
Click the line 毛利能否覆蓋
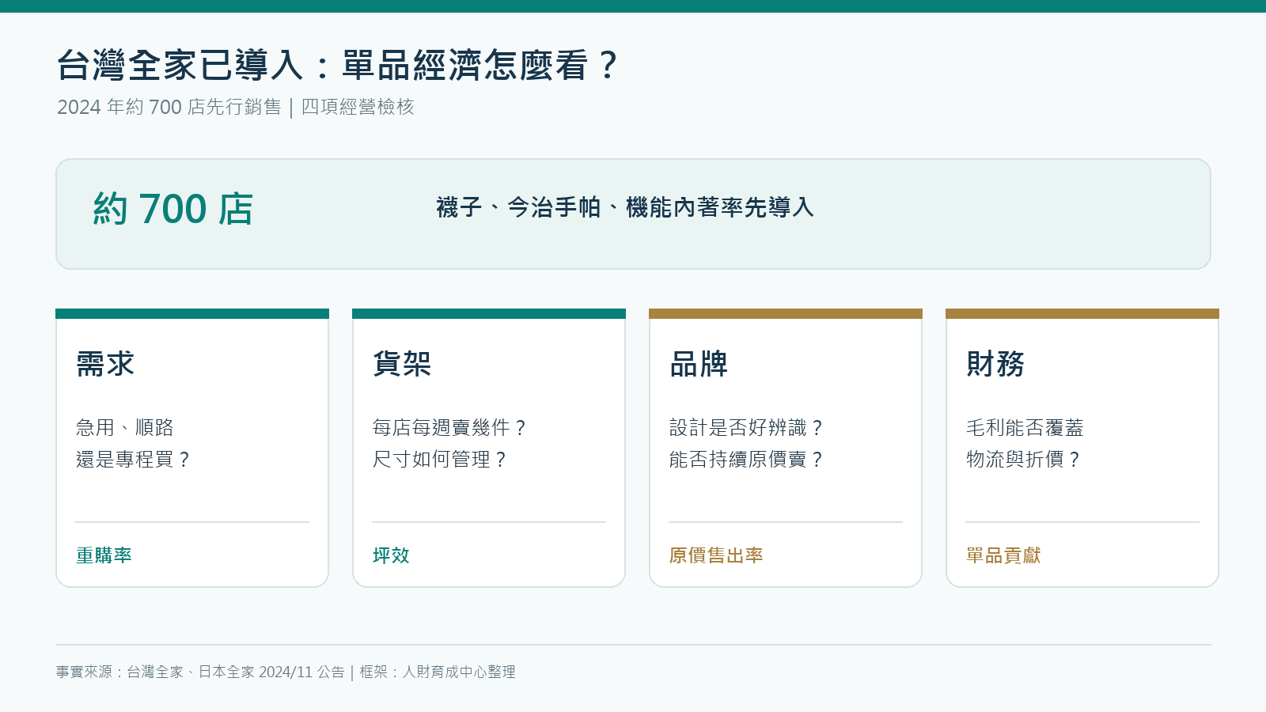pos(1025,428)
